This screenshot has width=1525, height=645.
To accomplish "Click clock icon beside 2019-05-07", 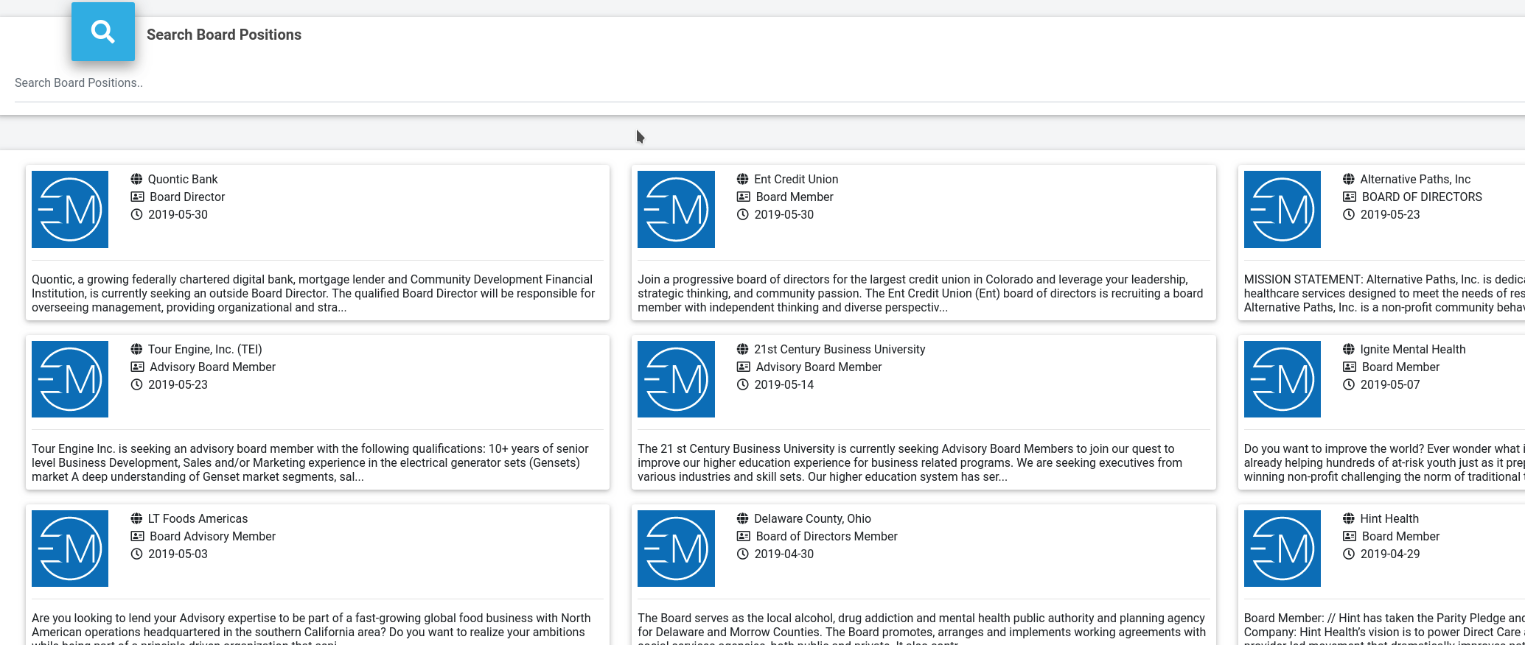I will [1349, 384].
